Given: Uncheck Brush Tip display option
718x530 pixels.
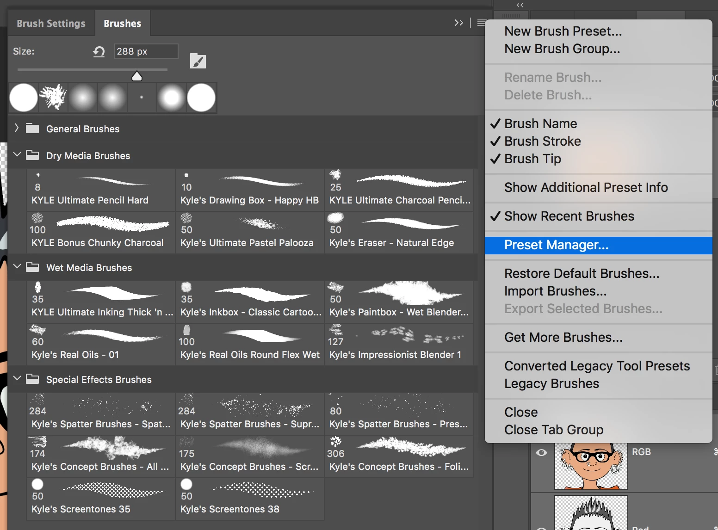Looking at the screenshot, I should (x=599, y=159).
